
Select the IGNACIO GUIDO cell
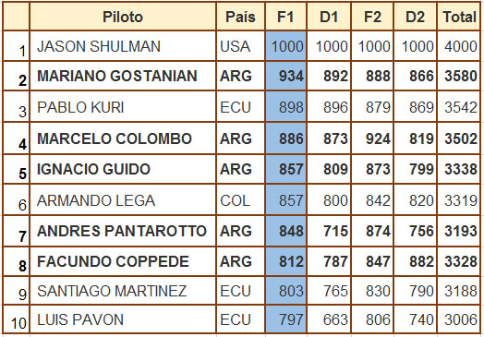click(123, 169)
